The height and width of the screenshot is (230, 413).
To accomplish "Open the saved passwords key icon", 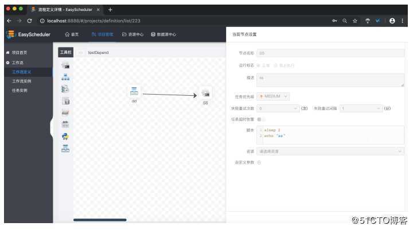I will click(334, 21).
